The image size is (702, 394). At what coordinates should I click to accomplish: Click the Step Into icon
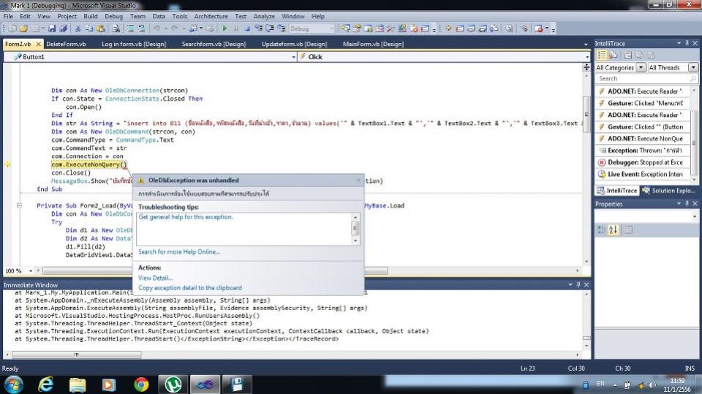(x=259, y=29)
